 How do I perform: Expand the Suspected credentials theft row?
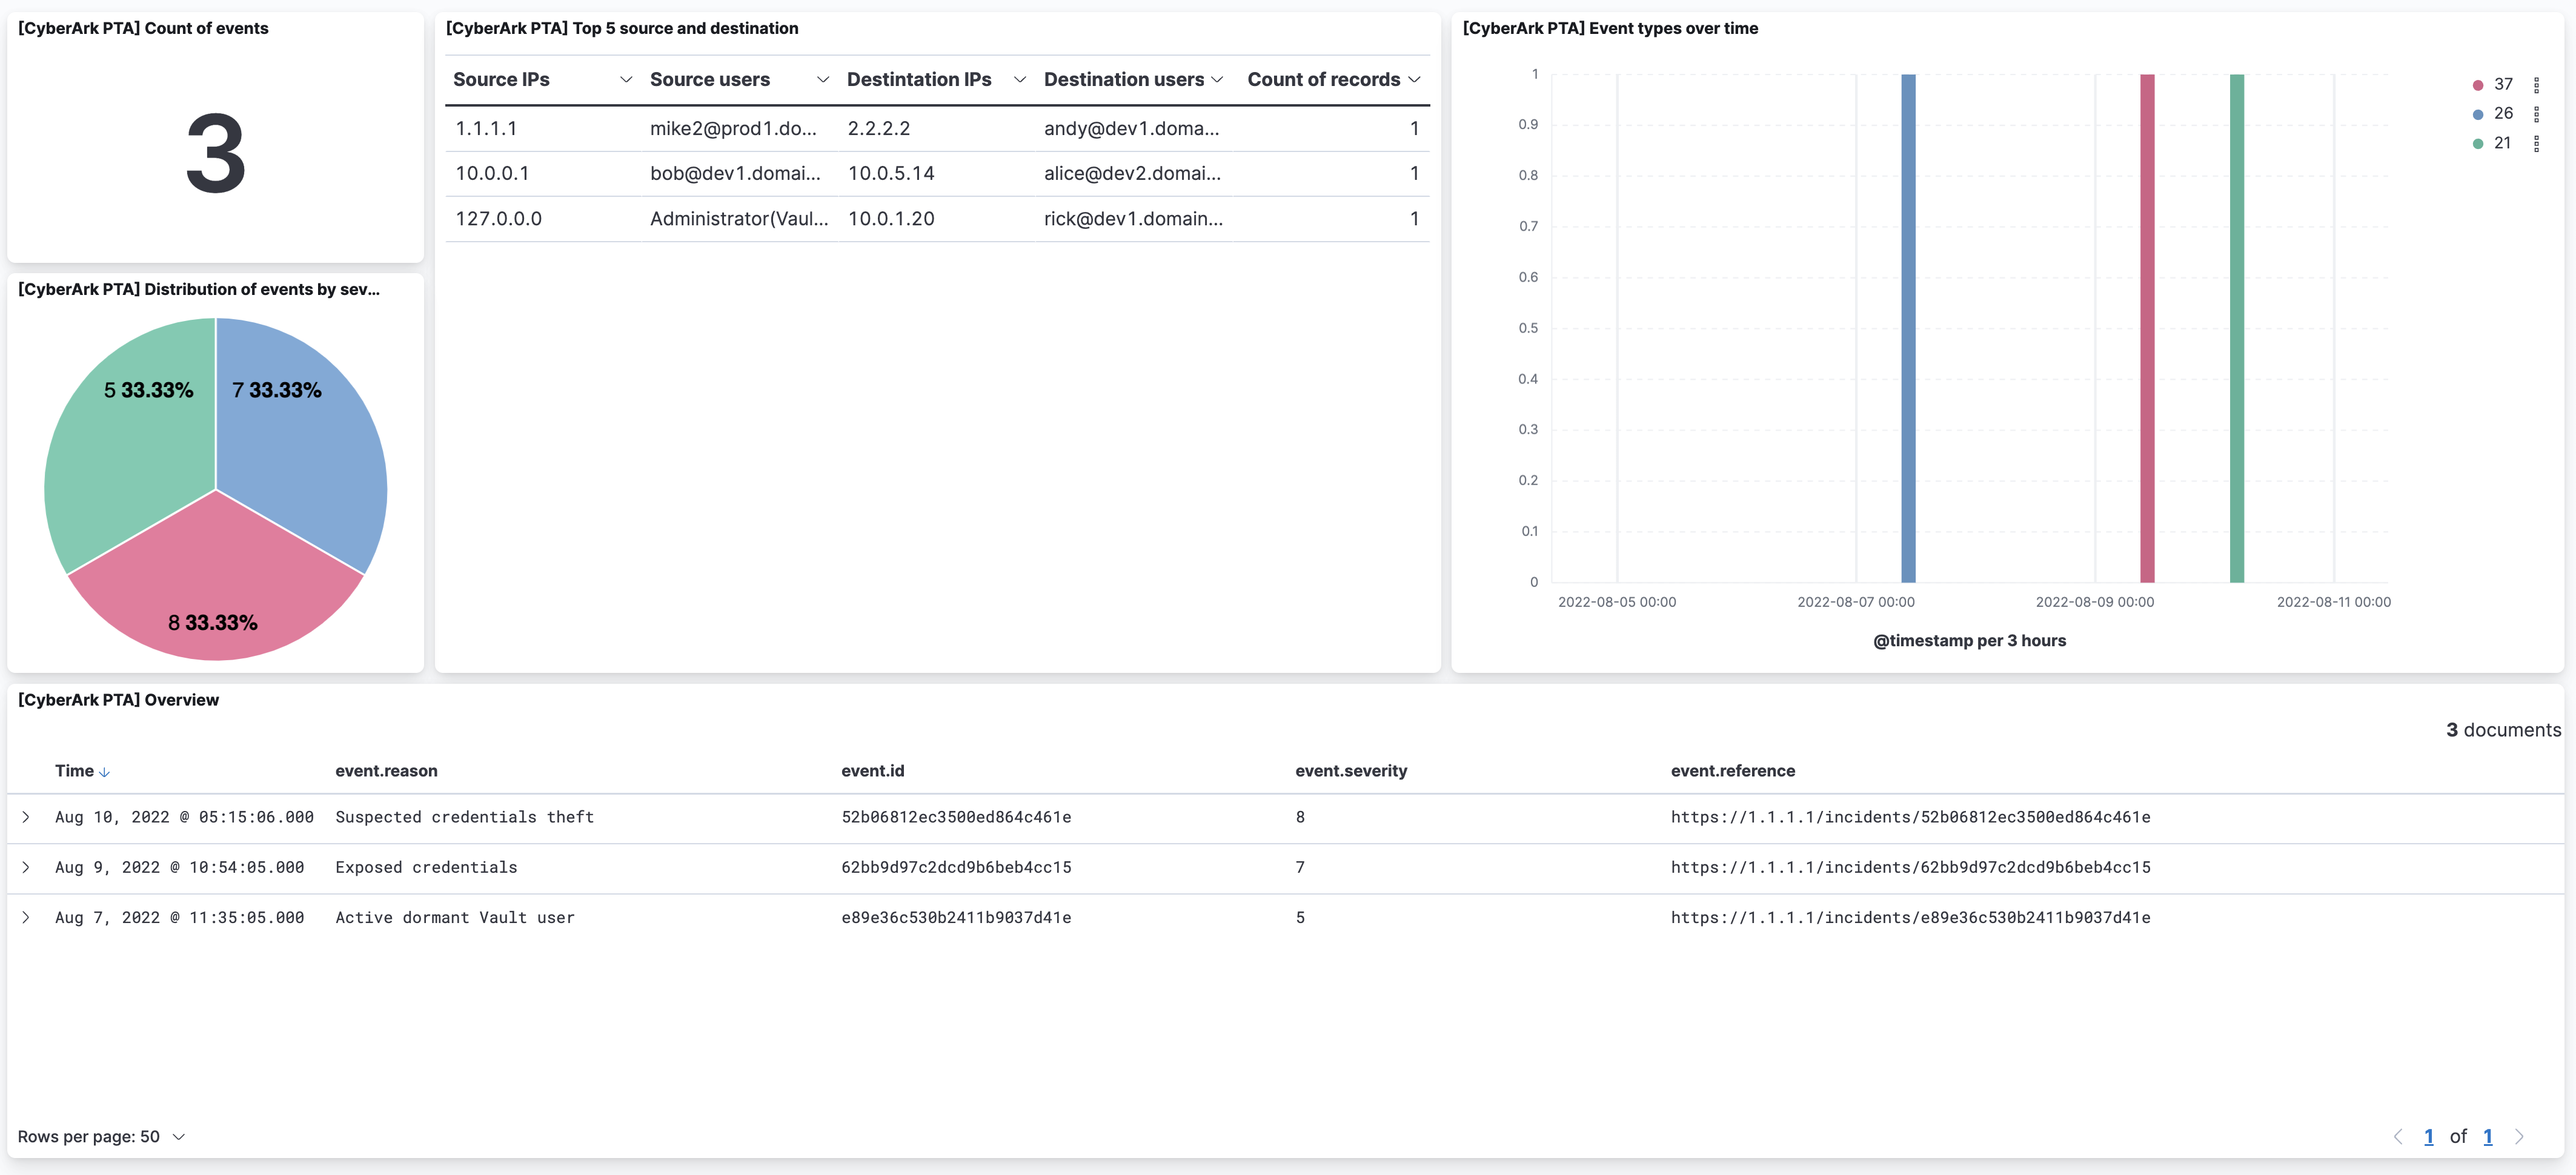click(26, 817)
